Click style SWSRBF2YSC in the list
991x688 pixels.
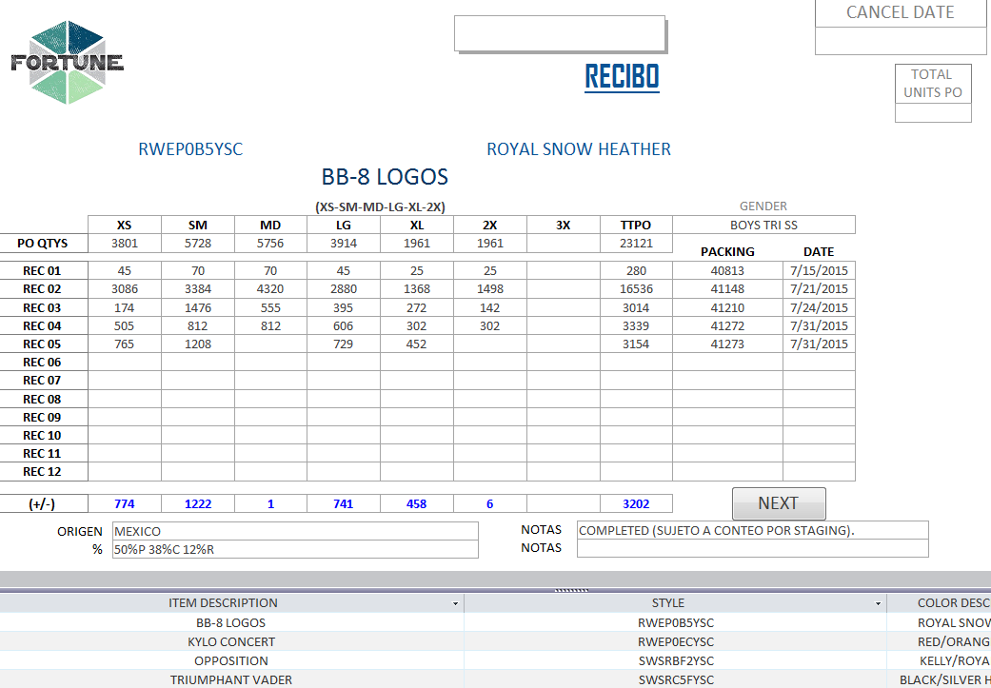[x=676, y=660]
